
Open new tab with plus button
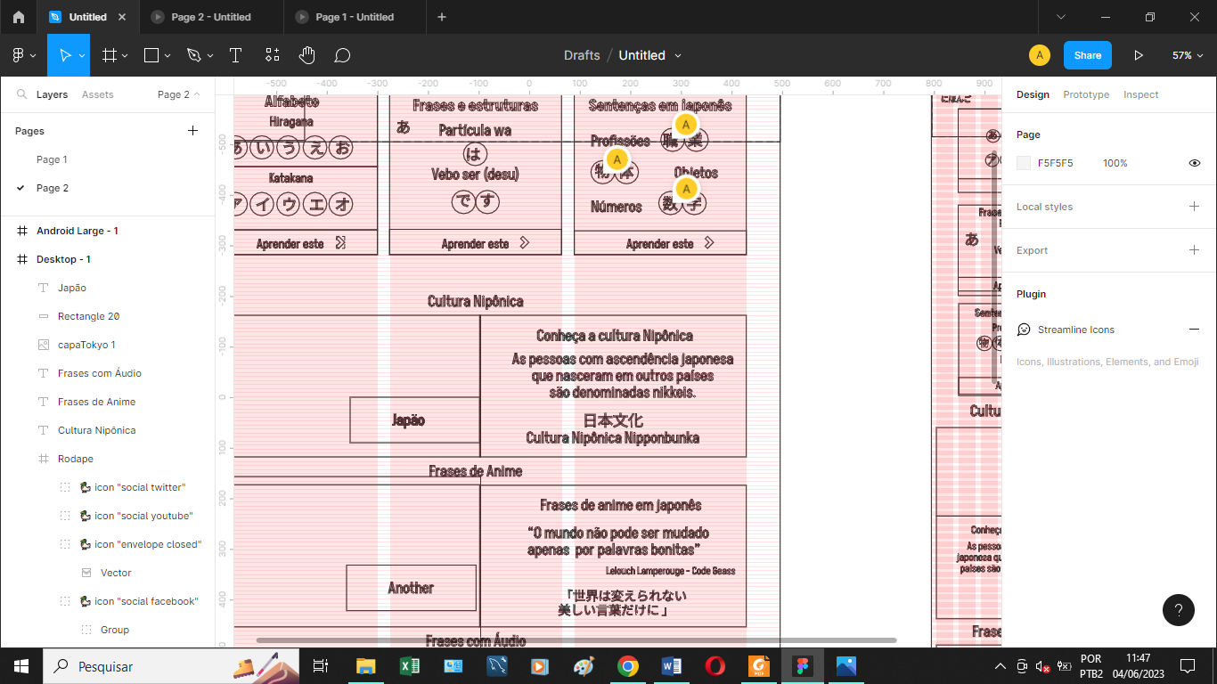coord(442,17)
